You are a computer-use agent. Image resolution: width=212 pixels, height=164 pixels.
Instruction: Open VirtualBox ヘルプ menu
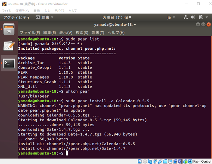[72, 11]
